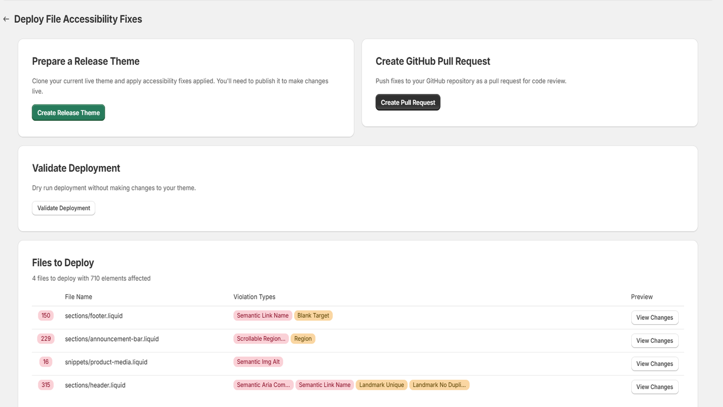This screenshot has height=407, width=723.
Task: Run Validate Deployment dry run
Action: [x=64, y=208]
